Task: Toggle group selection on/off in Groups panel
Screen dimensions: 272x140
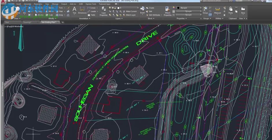Action: (210, 15)
